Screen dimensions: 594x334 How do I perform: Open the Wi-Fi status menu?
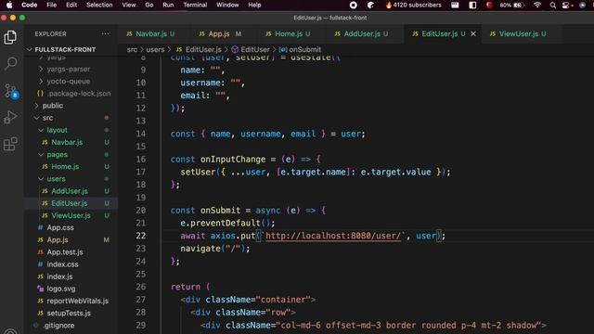pos(537,5)
